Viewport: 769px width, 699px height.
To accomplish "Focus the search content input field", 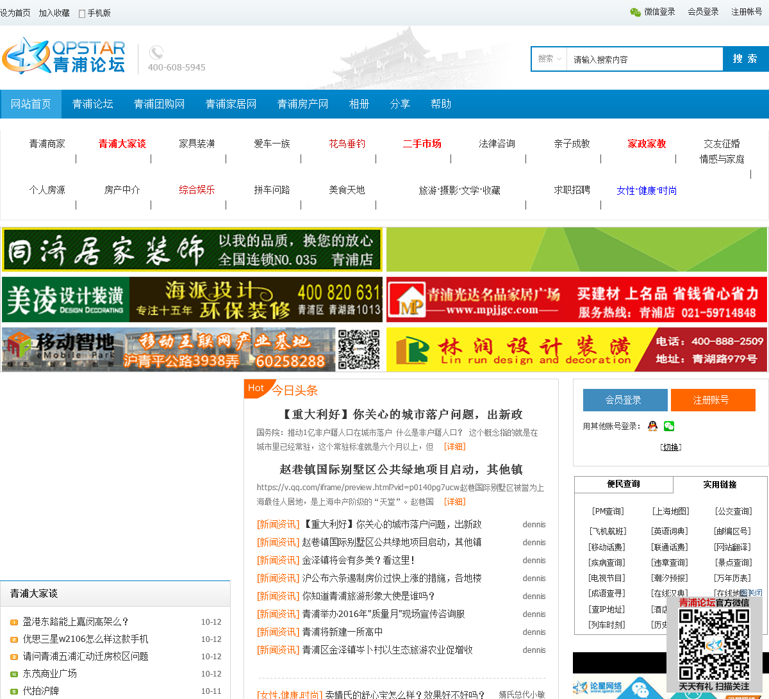I will tap(645, 59).
